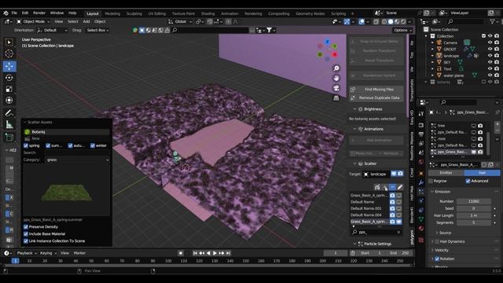The image size is (503, 283).
Task: Toggle camera view with the camera gizmo
Action: [336, 88]
